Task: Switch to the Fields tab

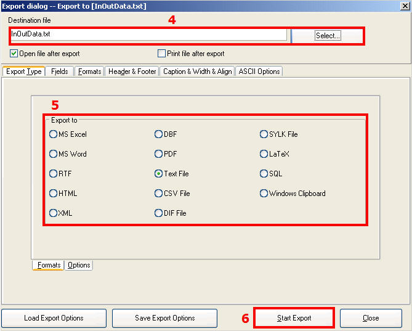Action: 60,72
